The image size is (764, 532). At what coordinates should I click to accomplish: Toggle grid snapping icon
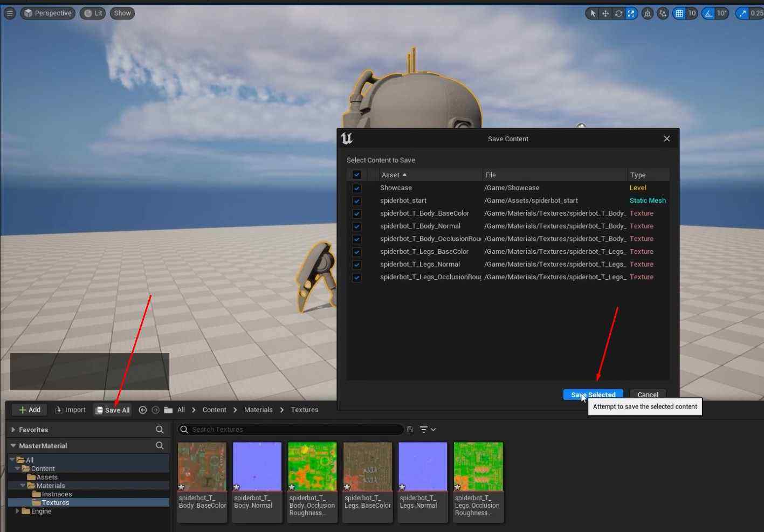click(679, 13)
